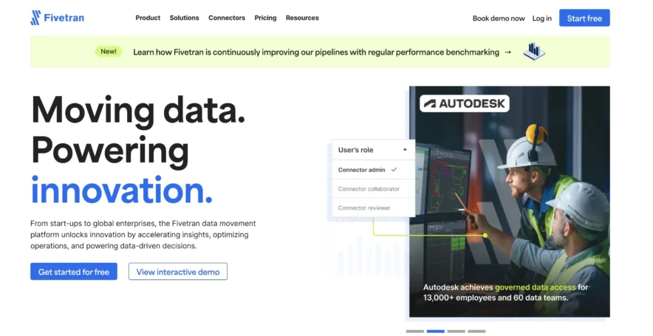Image resolution: width=653 pixels, height=336 pixels.
Task: Select the Connector reviewer role option
Action: pyautogui.click(x=364, y=208)
